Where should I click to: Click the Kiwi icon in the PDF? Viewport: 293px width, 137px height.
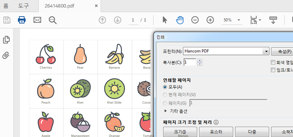(x=80, y=89)
